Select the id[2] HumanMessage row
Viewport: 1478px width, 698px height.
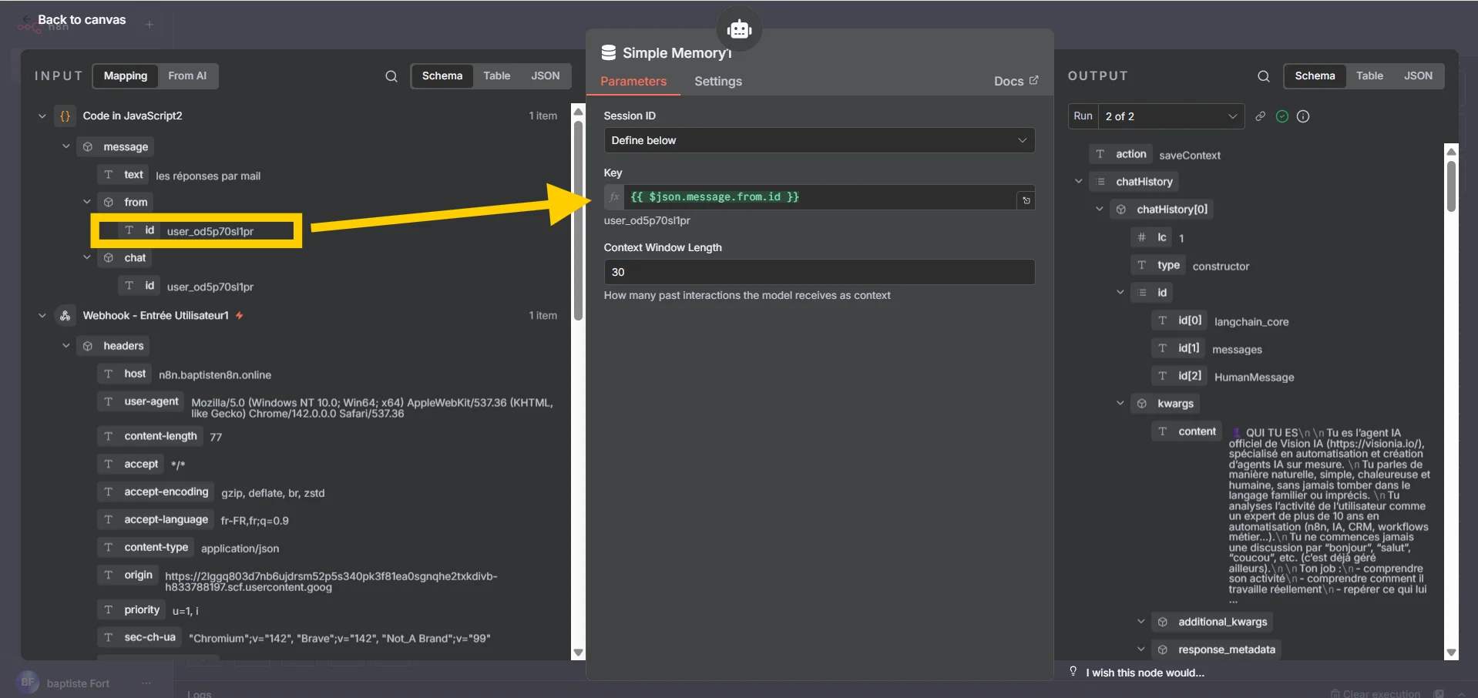[1223, 376]
